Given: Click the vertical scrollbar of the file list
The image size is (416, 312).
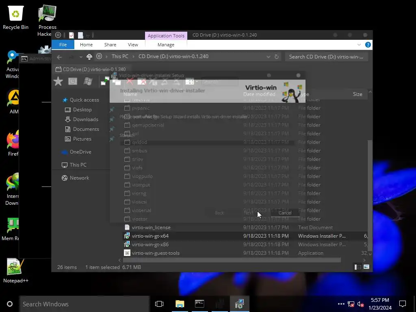Looking at the screenshot, I should [370, 195].
